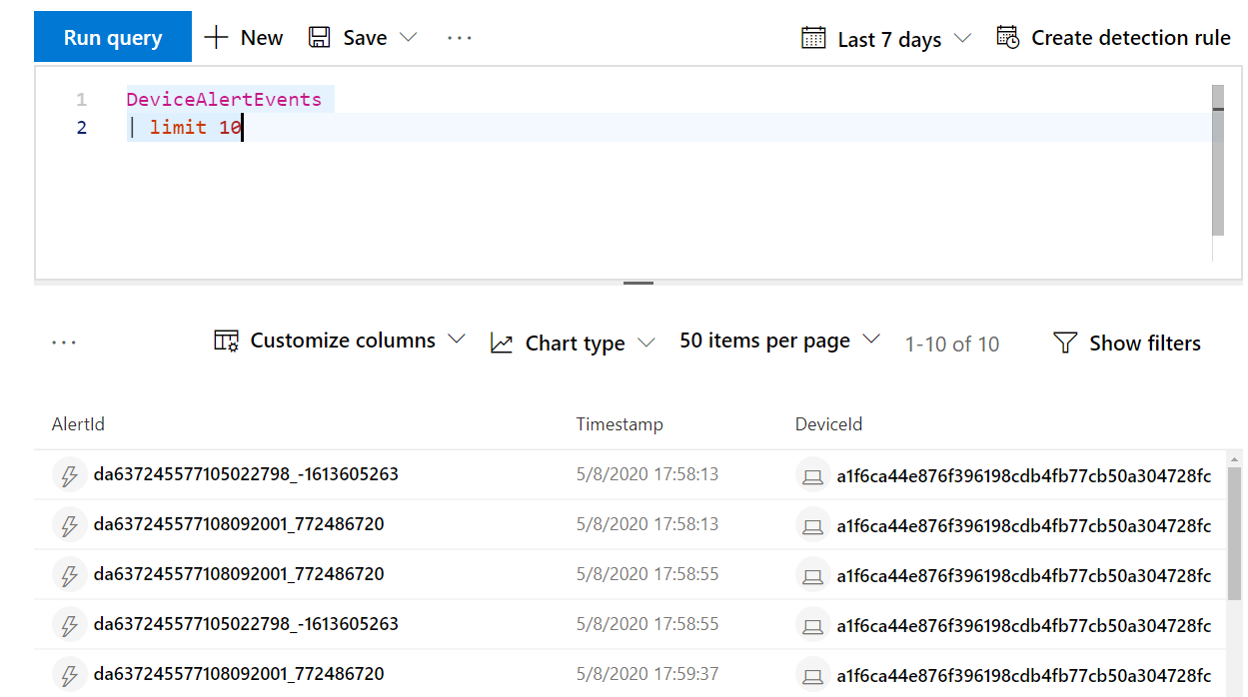Click device laptop icon in first row
The width and height of the screenshot is (1248, 697).
click(812, 475)
